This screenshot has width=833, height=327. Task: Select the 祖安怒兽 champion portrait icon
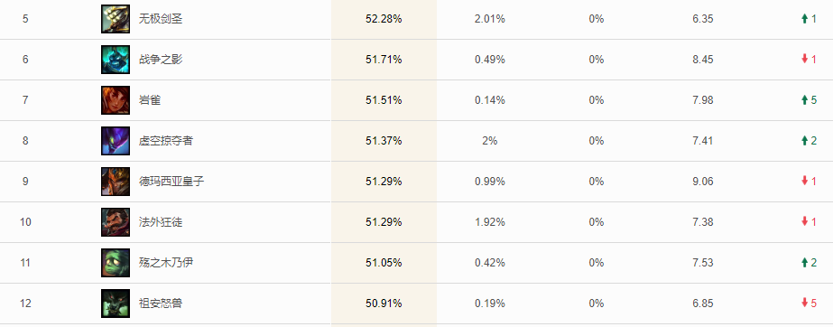click(116, 304)
